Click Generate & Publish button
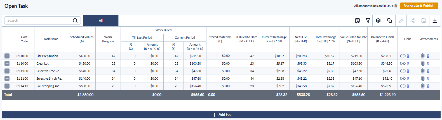The image size is (442, 120). pyautogui.click(x=419, y=6)
